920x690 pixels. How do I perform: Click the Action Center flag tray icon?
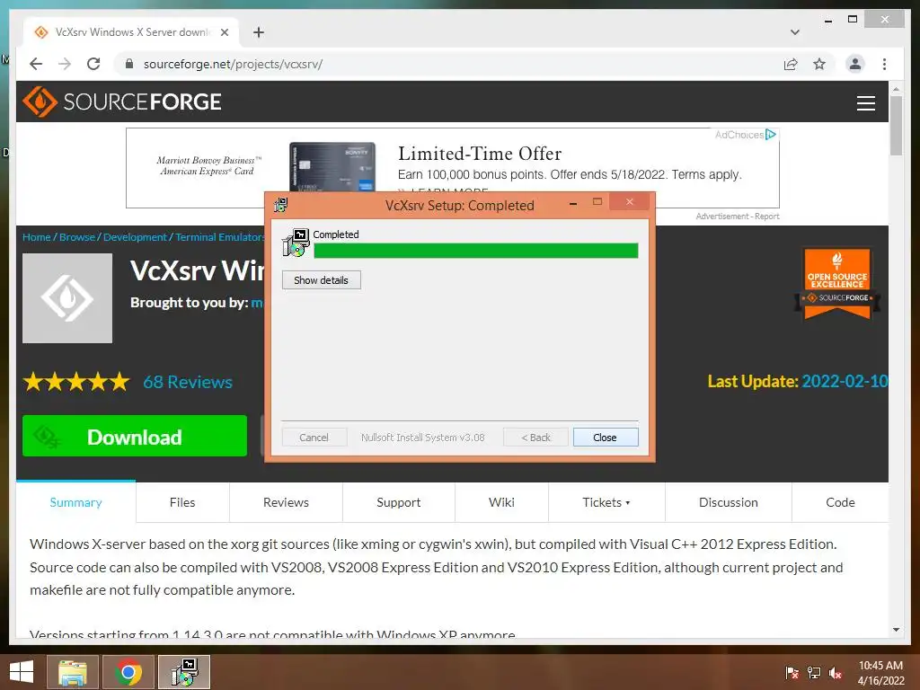tap(792, 672)
